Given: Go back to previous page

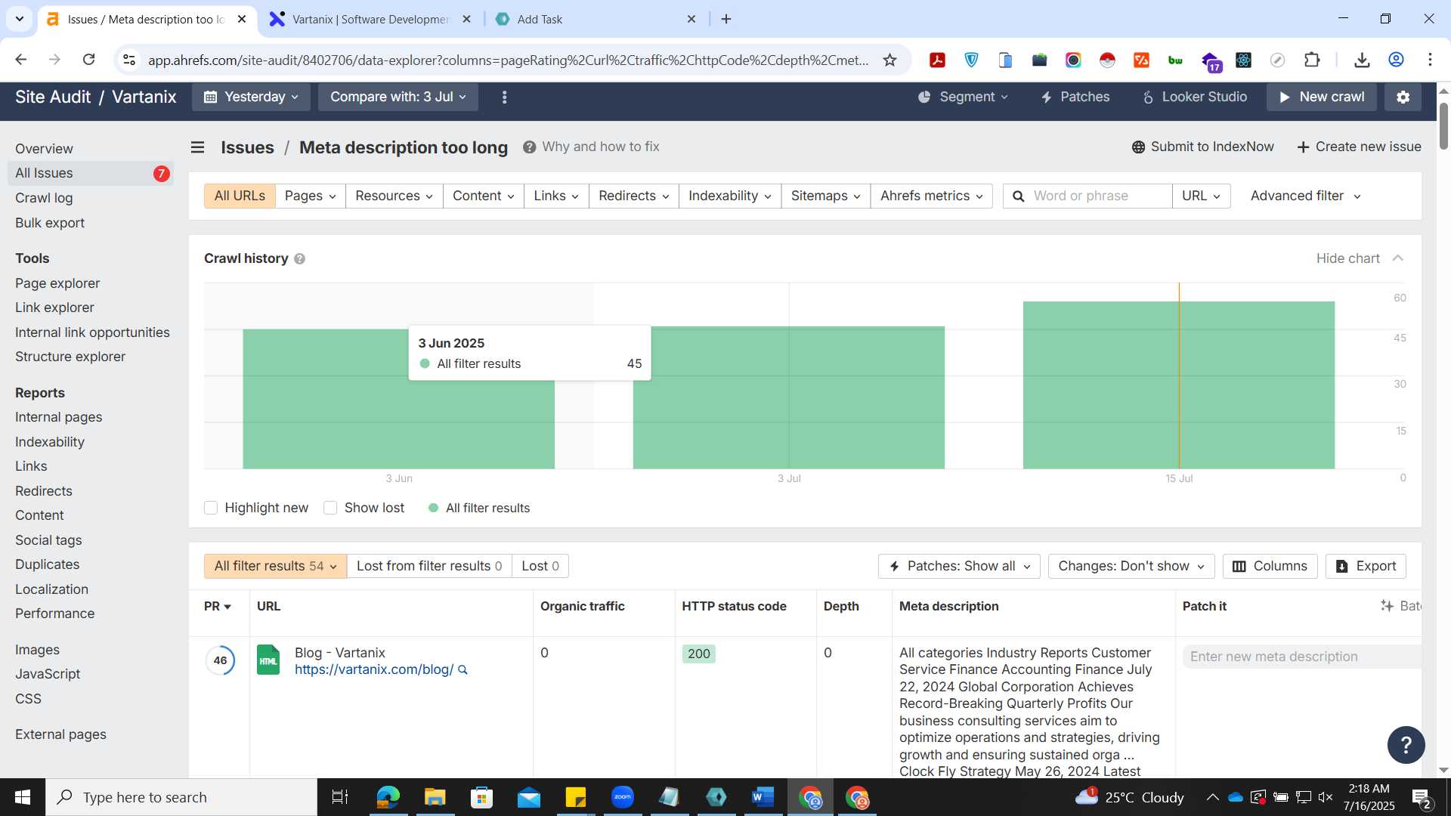Looking at the screenshot, I should click(x=21, y=60).
